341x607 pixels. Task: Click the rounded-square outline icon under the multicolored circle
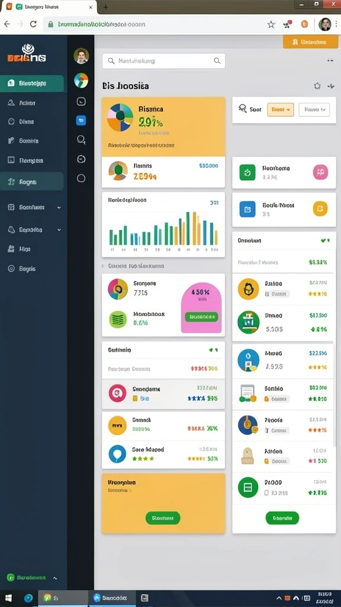[81, 101]
